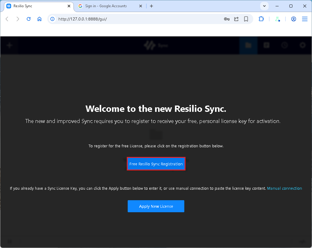The height and width of the screenshot is (248, 312).
Task: Maximize the browser window
Action: [x=291, y=6]
